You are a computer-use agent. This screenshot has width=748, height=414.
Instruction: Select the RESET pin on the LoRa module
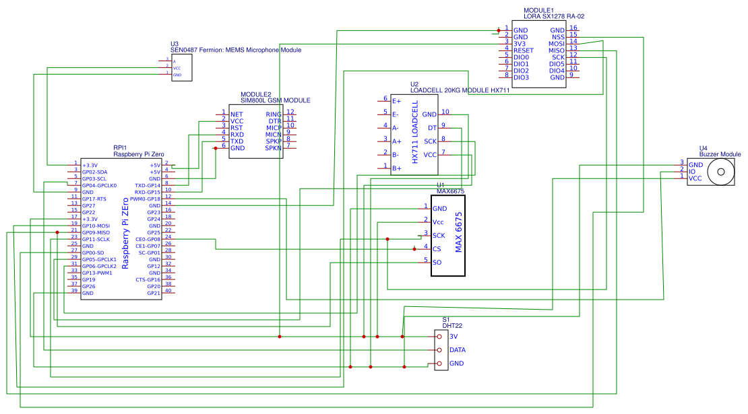click(524, 50)
